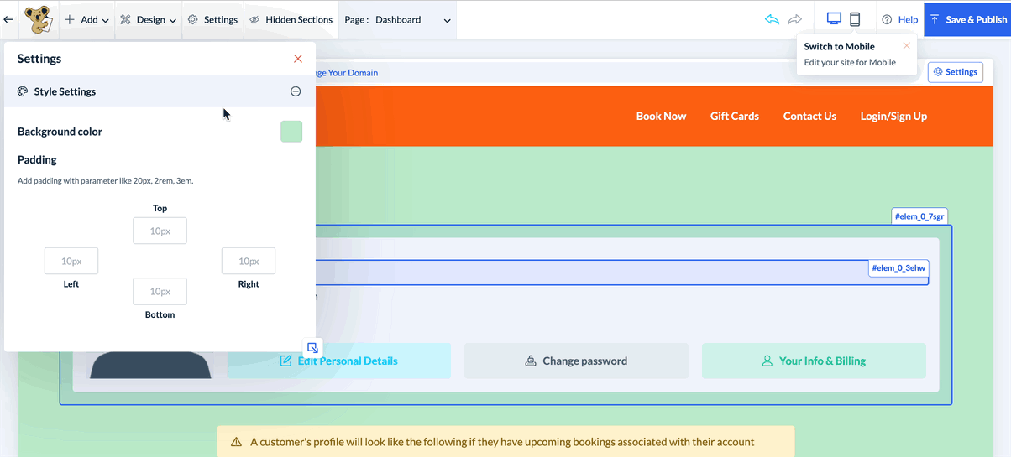Close the Settings panel with red X

click(x=298, y=59)
